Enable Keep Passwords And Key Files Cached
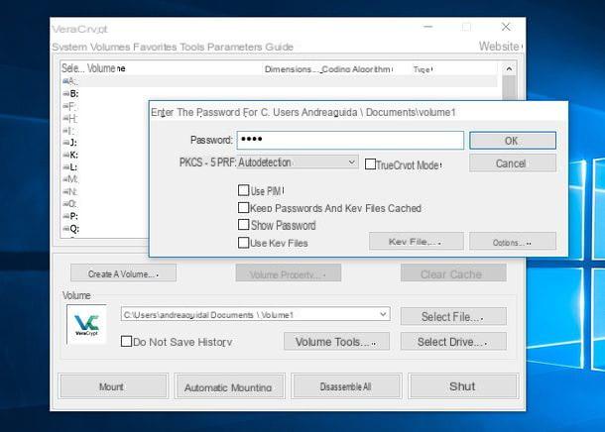Viewport: 605px width, 432px height. [243, 208]
